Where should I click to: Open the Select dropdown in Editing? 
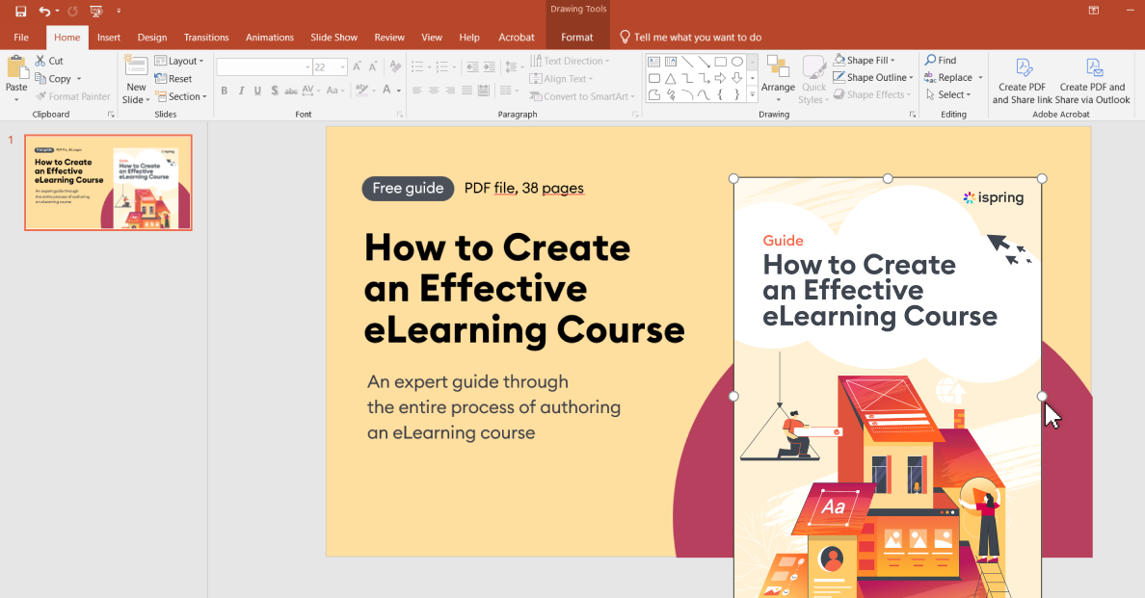tap(947, 94)
